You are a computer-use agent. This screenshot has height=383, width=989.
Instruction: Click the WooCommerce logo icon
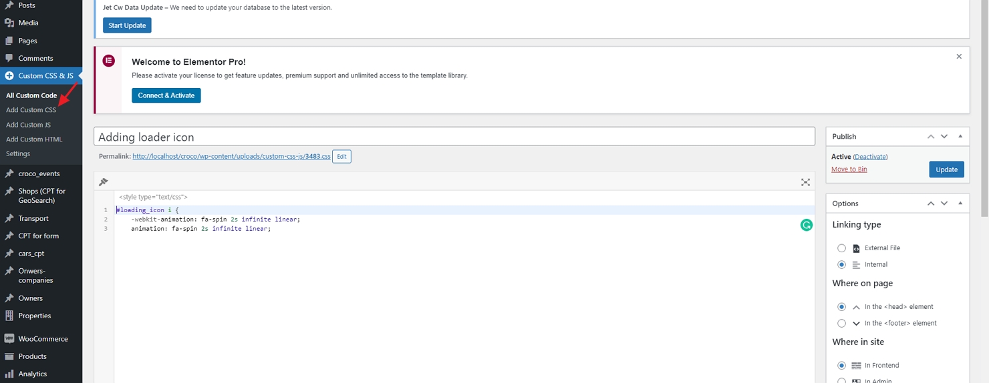point(9,338)
